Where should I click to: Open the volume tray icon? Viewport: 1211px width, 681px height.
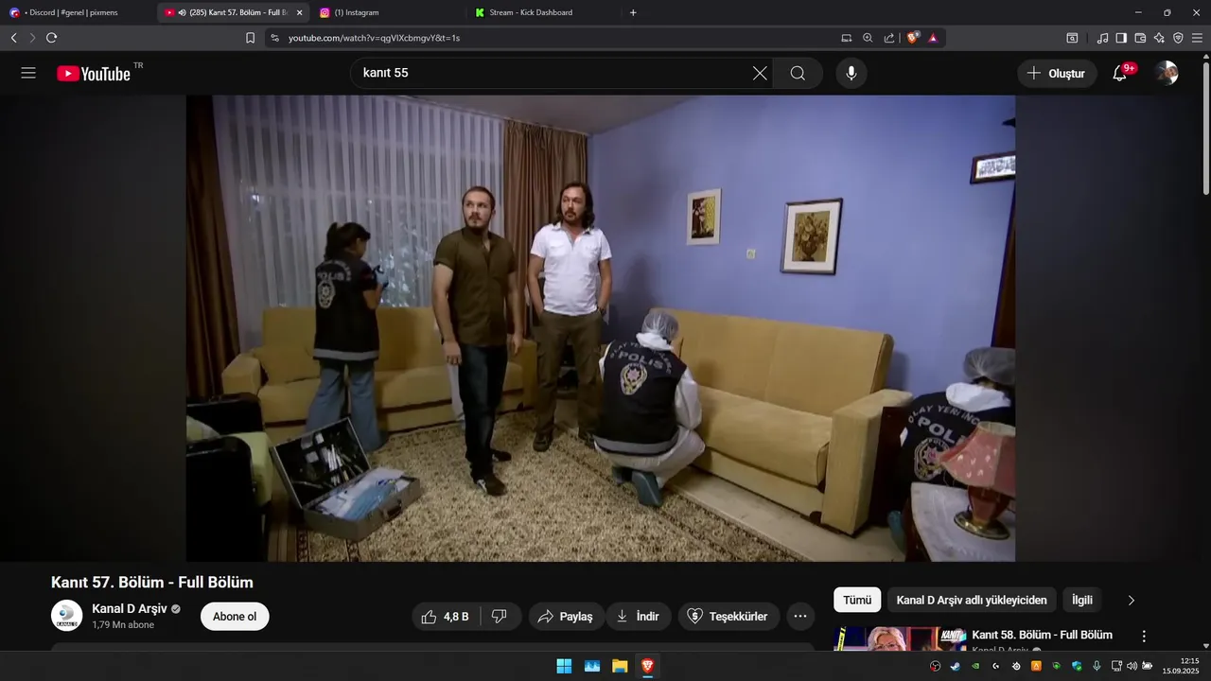[1132, 666]
